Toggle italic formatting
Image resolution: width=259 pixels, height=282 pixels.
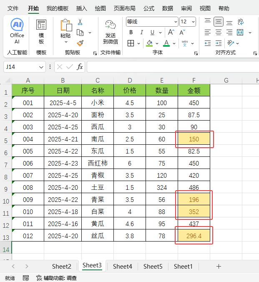coord(142,33)
